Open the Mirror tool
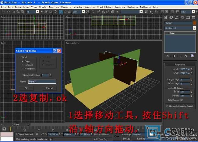 [x=146, y=12]
